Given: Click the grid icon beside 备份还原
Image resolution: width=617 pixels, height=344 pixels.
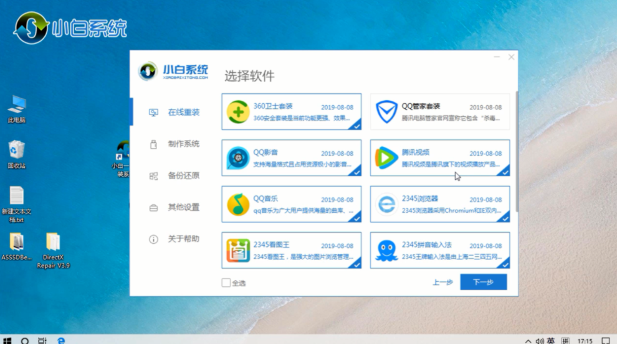Looking at the screenshot, I should coord(153,176).
